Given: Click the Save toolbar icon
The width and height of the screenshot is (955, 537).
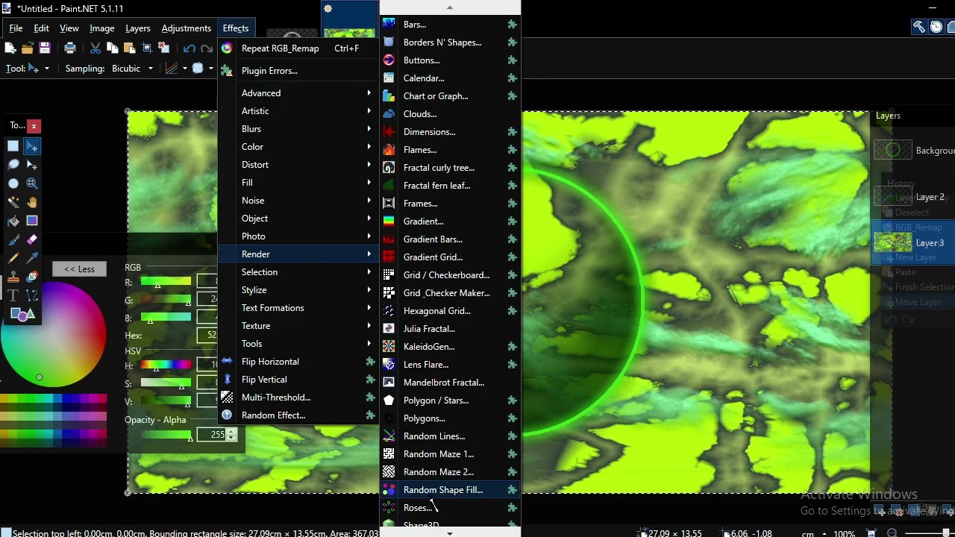Looking at the screenshot, I should coord(44,48).
